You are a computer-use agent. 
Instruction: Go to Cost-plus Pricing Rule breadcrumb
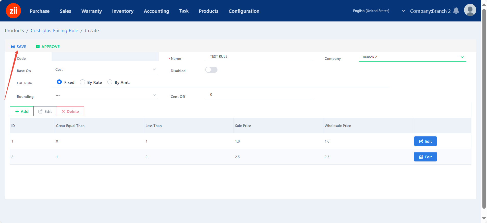pos(54,30)
